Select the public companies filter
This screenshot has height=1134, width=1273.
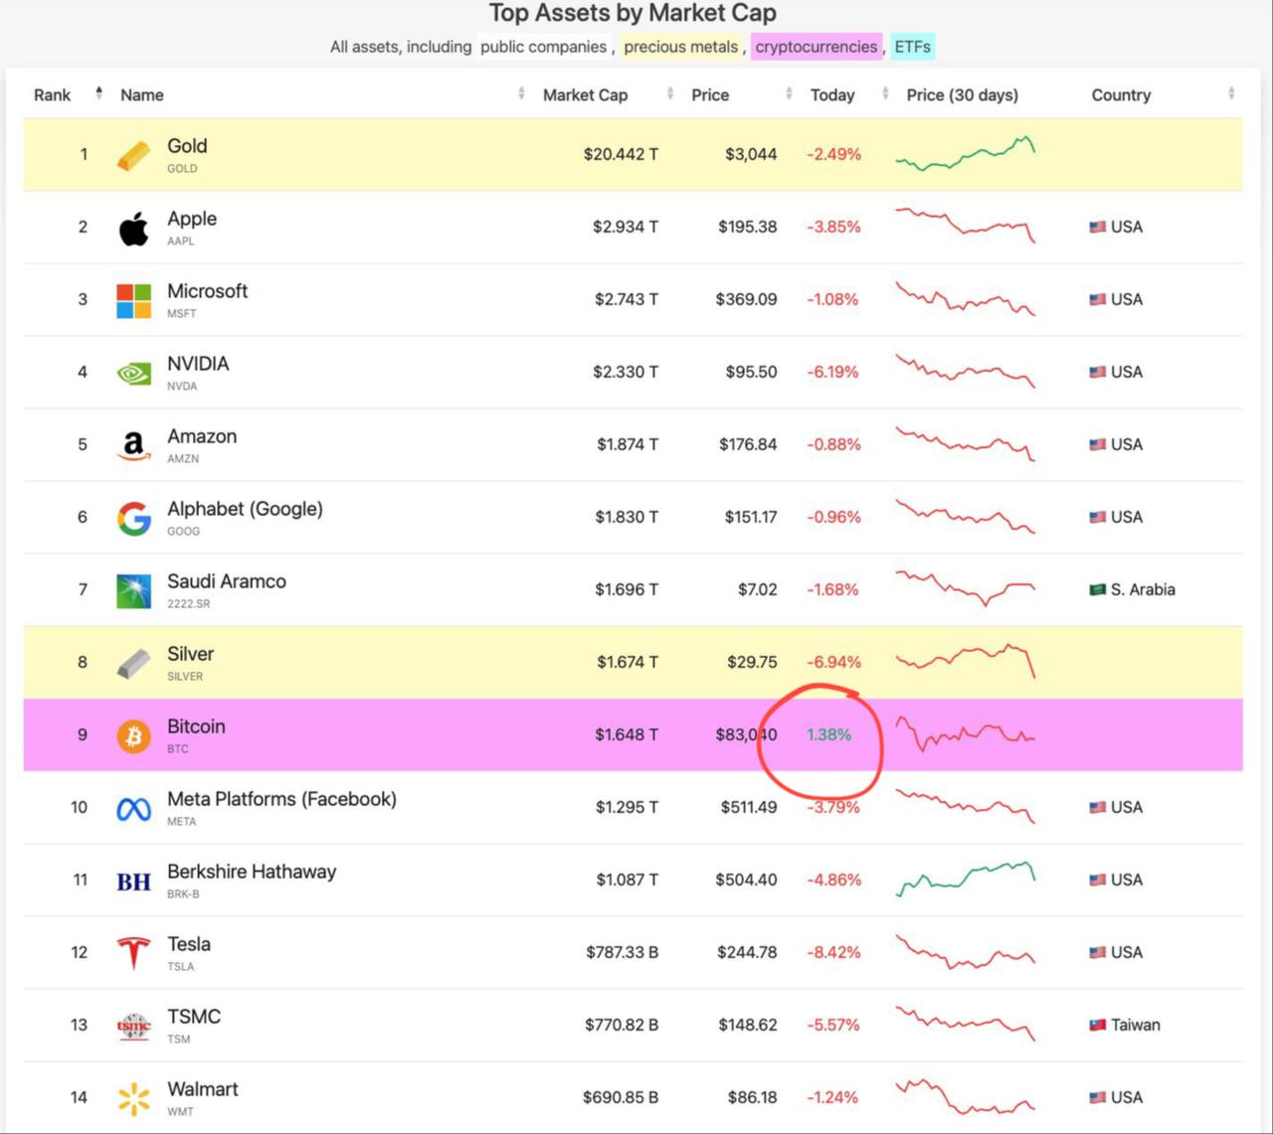pyautogui.click(x=543, y=47)
